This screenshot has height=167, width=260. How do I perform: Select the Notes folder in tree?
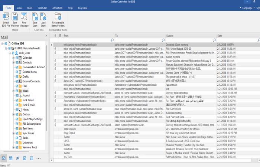click(26, 110)
